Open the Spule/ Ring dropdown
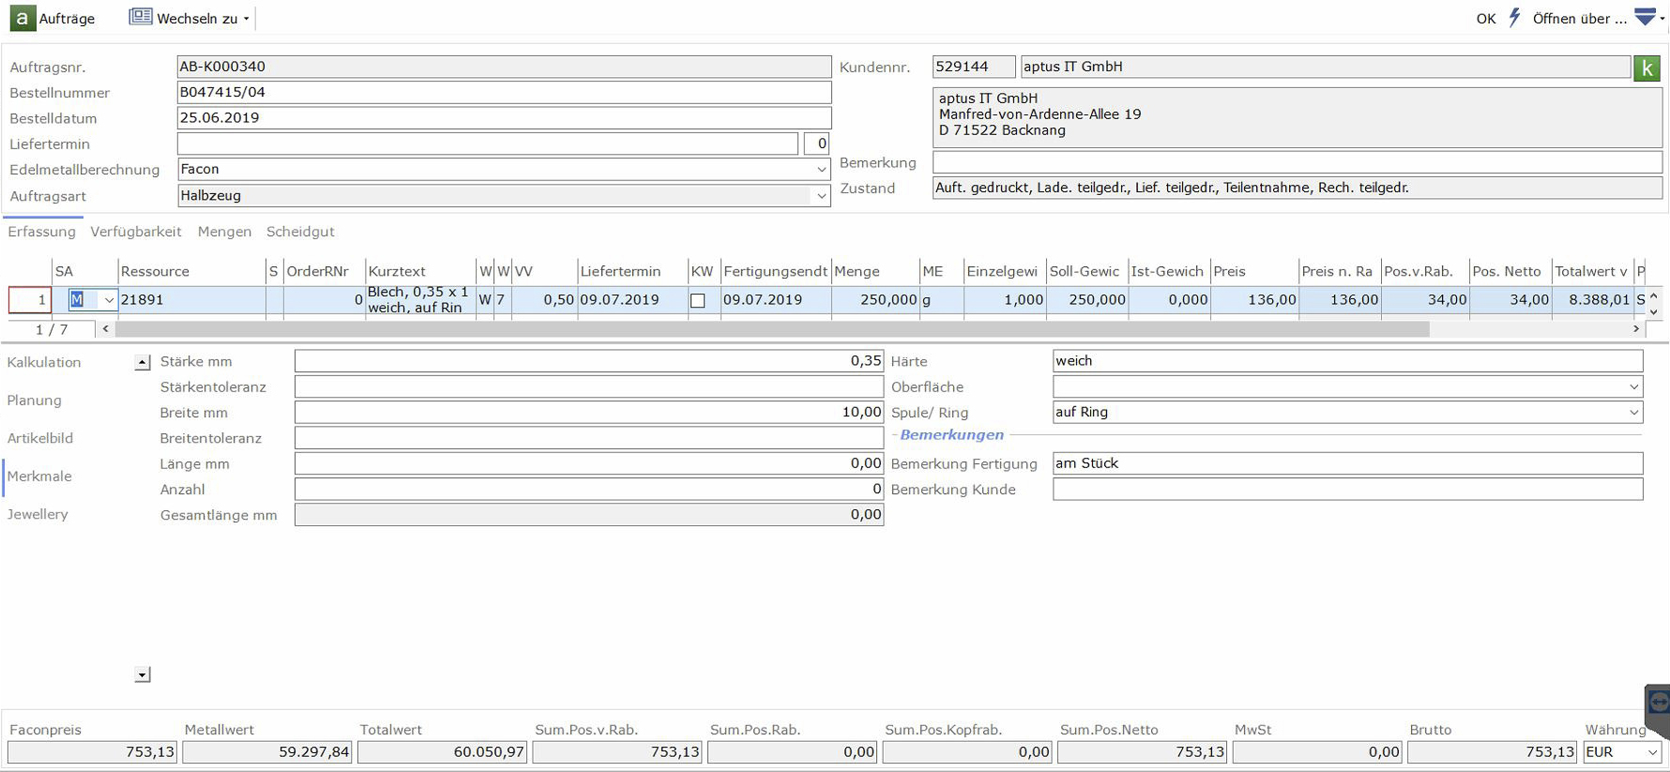Viewport: 1670px width, 772px height. (x=1633, y=412)
